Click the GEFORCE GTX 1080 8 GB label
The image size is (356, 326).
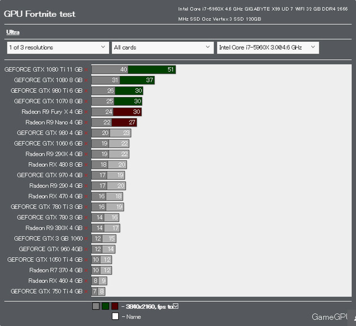47,80
